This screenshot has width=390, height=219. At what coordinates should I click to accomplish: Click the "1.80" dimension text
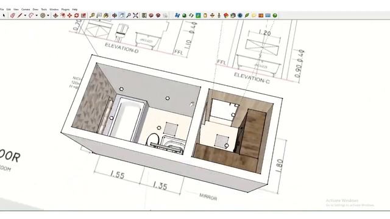click(280, 166)
